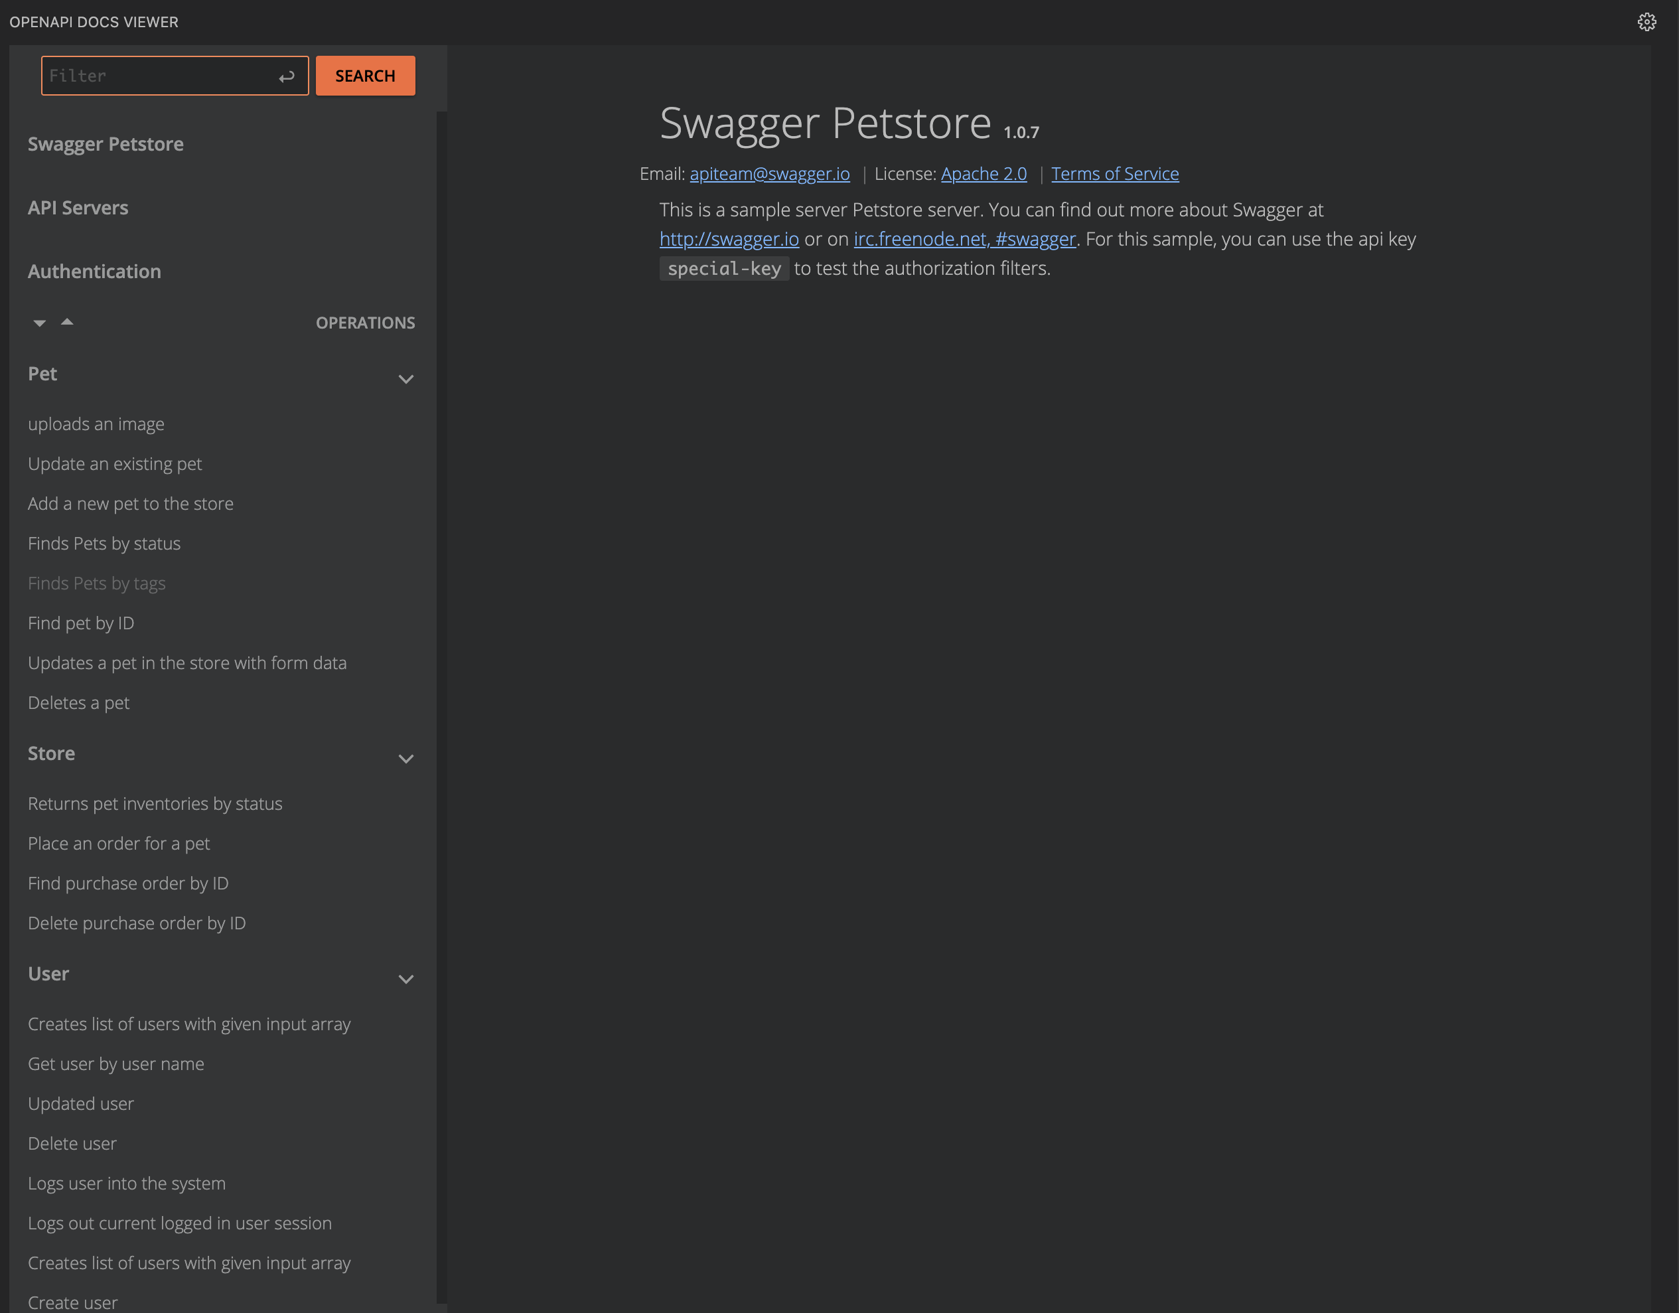The image size is (1679, 1313).
Task: Click the enter arrow icon in filter box
Action: click(x=287, y=76)
